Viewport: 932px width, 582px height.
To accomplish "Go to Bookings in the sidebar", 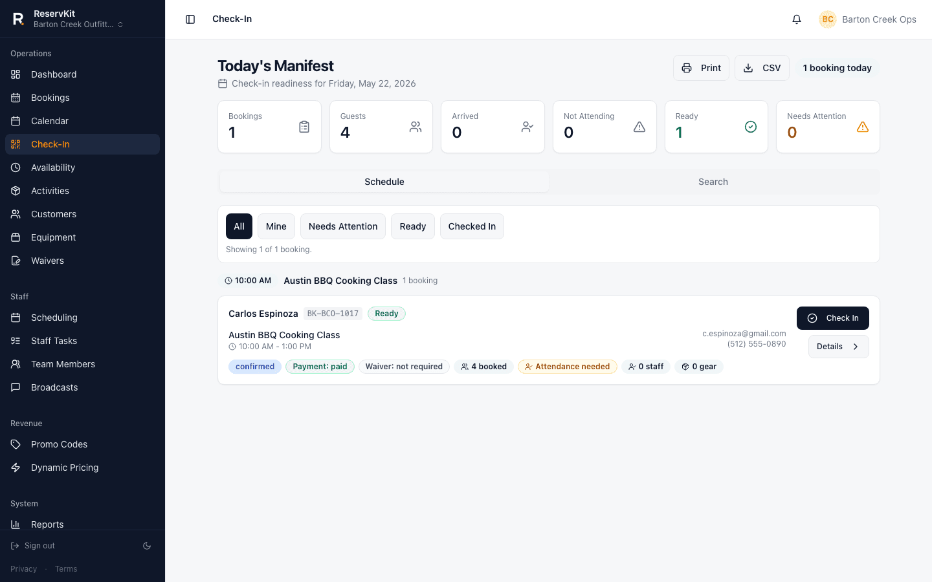I will click(x=82, y=98).
